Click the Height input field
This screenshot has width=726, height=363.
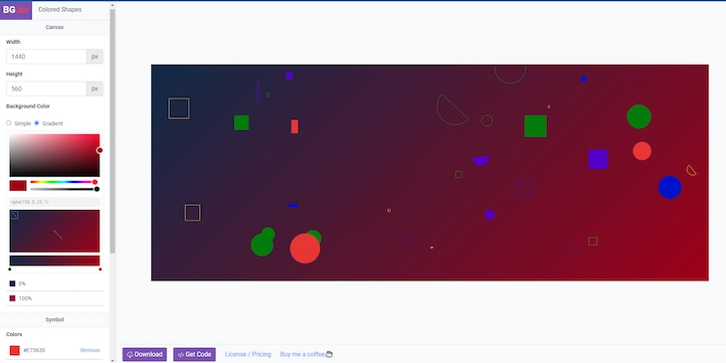47,89
